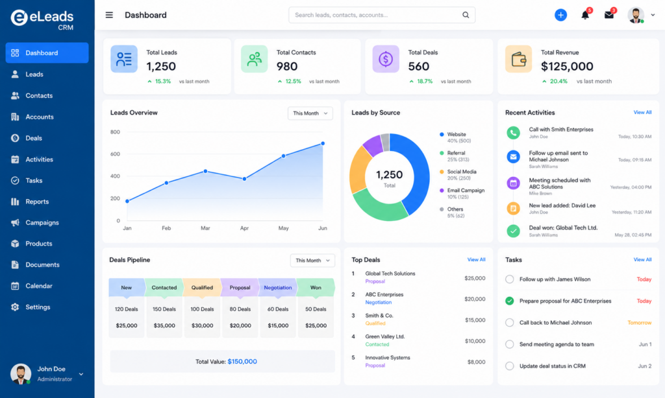Select the Proposal pipeline stage
This screenshot has height=398, width=665.
(x=240, y=288)
